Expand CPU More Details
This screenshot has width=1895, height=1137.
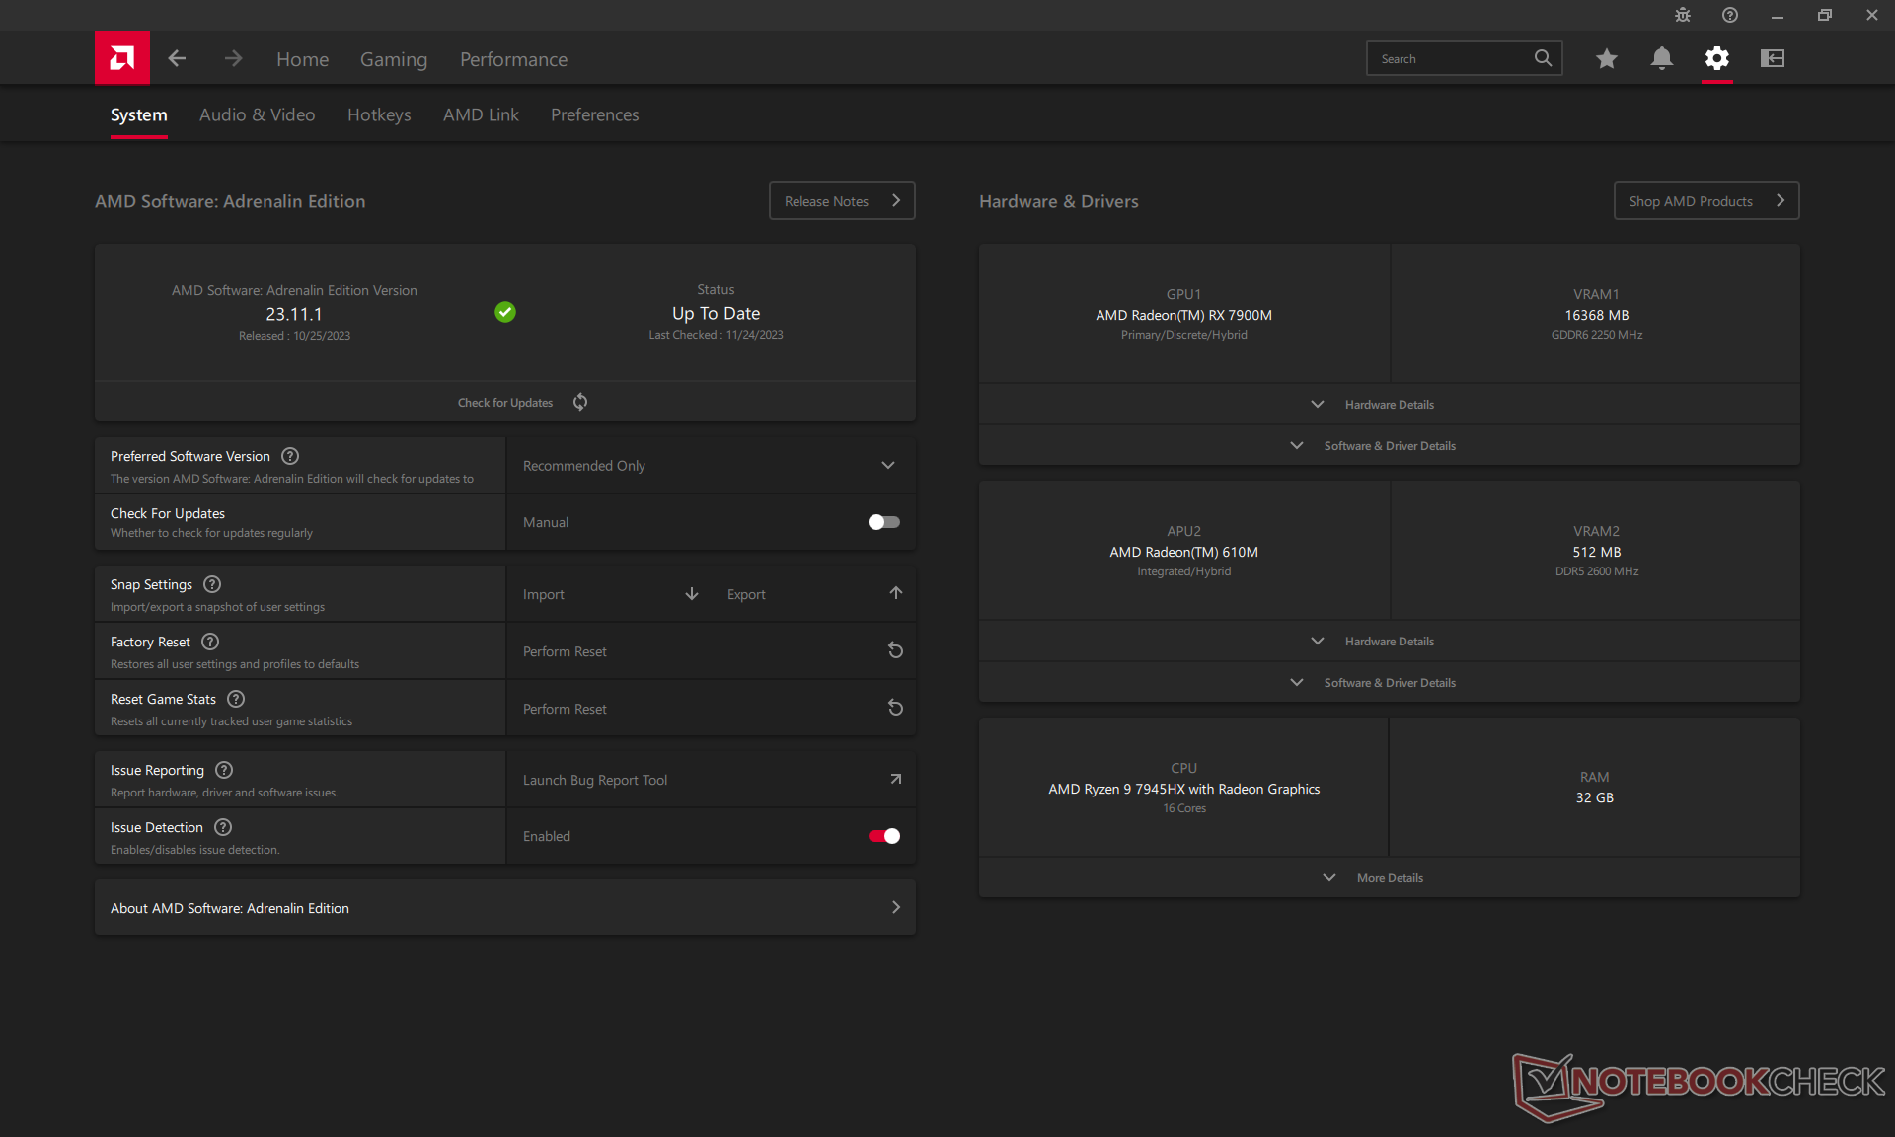pos(1389,878)
